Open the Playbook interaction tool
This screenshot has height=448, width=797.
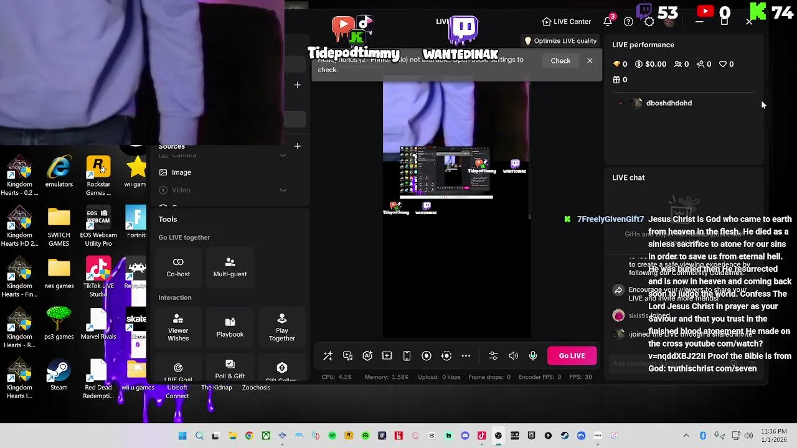(230, 327)
